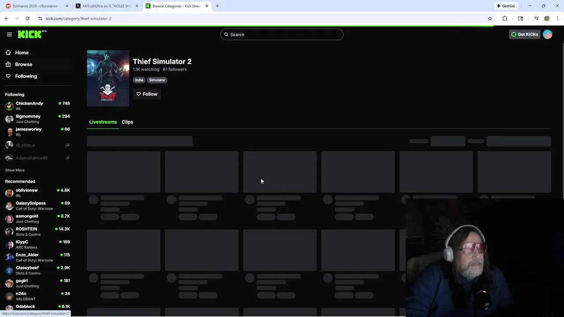564x317 pixels.
Task: Reload the page
Action: [x=27, y=18]
